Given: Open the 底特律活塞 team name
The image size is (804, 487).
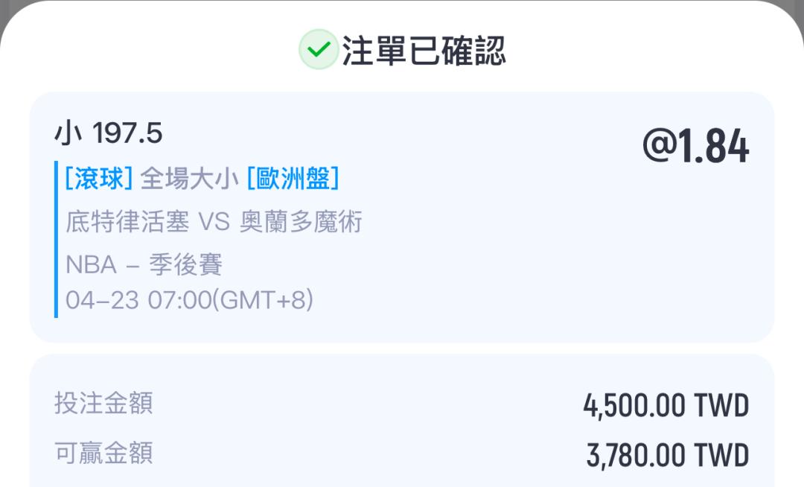Looking at the screenshot, I should pos(127,222).
